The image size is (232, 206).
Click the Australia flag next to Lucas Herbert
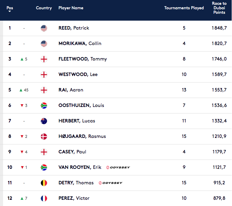(44, 121)
